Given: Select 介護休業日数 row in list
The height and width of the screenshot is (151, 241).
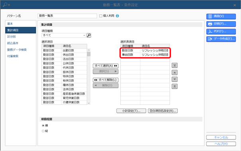Looking at the screenshot, I should pyautogui.click(x=64, y=102).
